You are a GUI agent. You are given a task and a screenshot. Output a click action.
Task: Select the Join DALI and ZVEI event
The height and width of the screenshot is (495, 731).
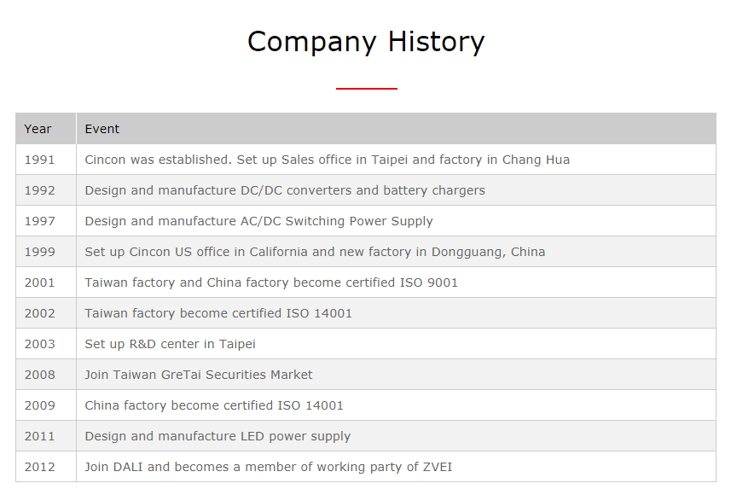pyautogui.click(x=268, y=468)
